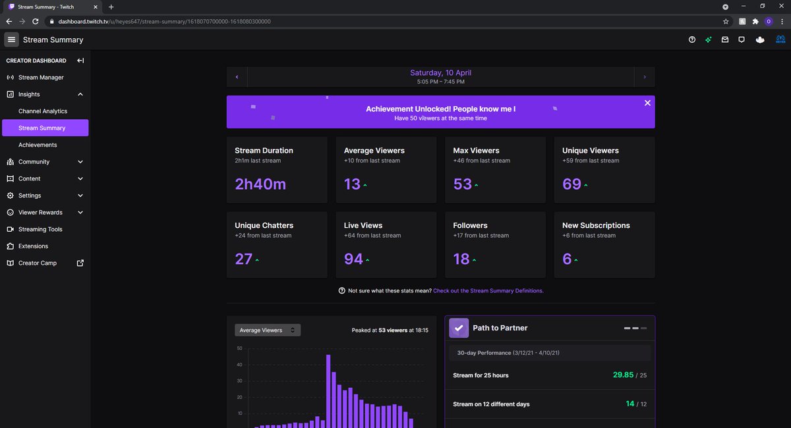Open Chrome extensions puzzle icon

(755, 21)
